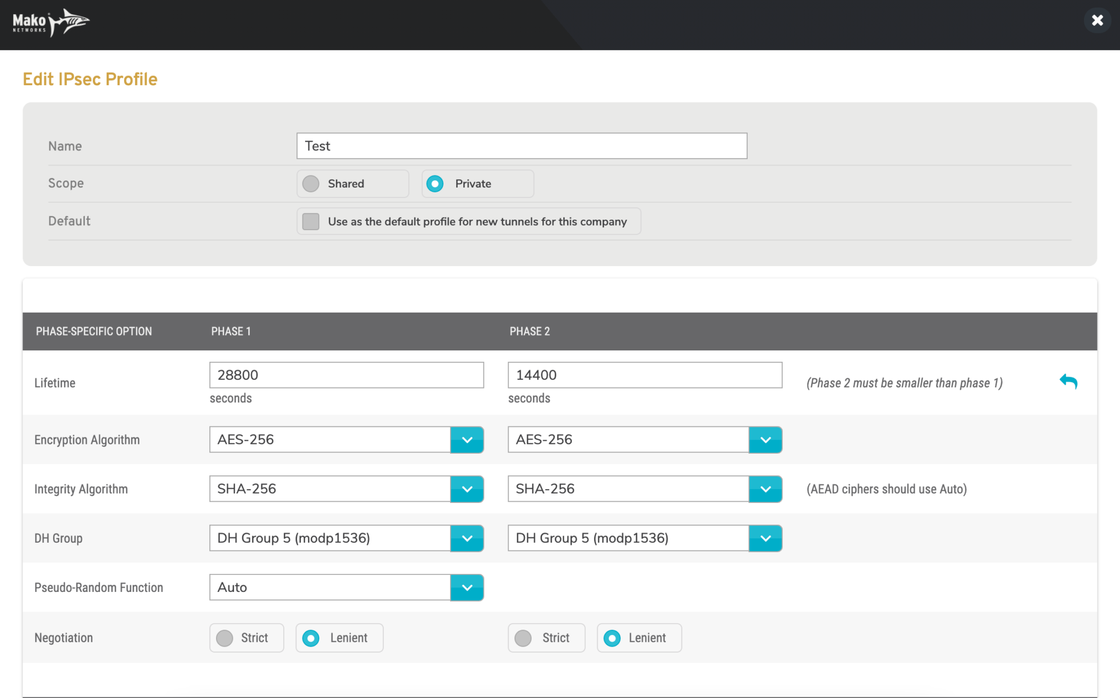
Task: Open the Phase 2 Encryption Algorithm dropdown
Action: [x=766, y=439]
